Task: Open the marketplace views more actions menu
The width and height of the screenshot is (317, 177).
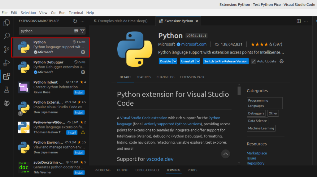Action: click(x=82, y=21)
